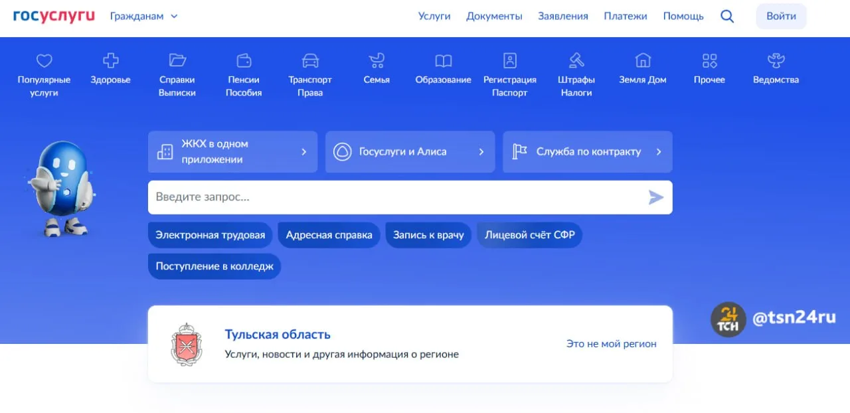850x413 pixels.
Task: Choose Регистрация Паспорт document icon
Action: pos(510,61)
